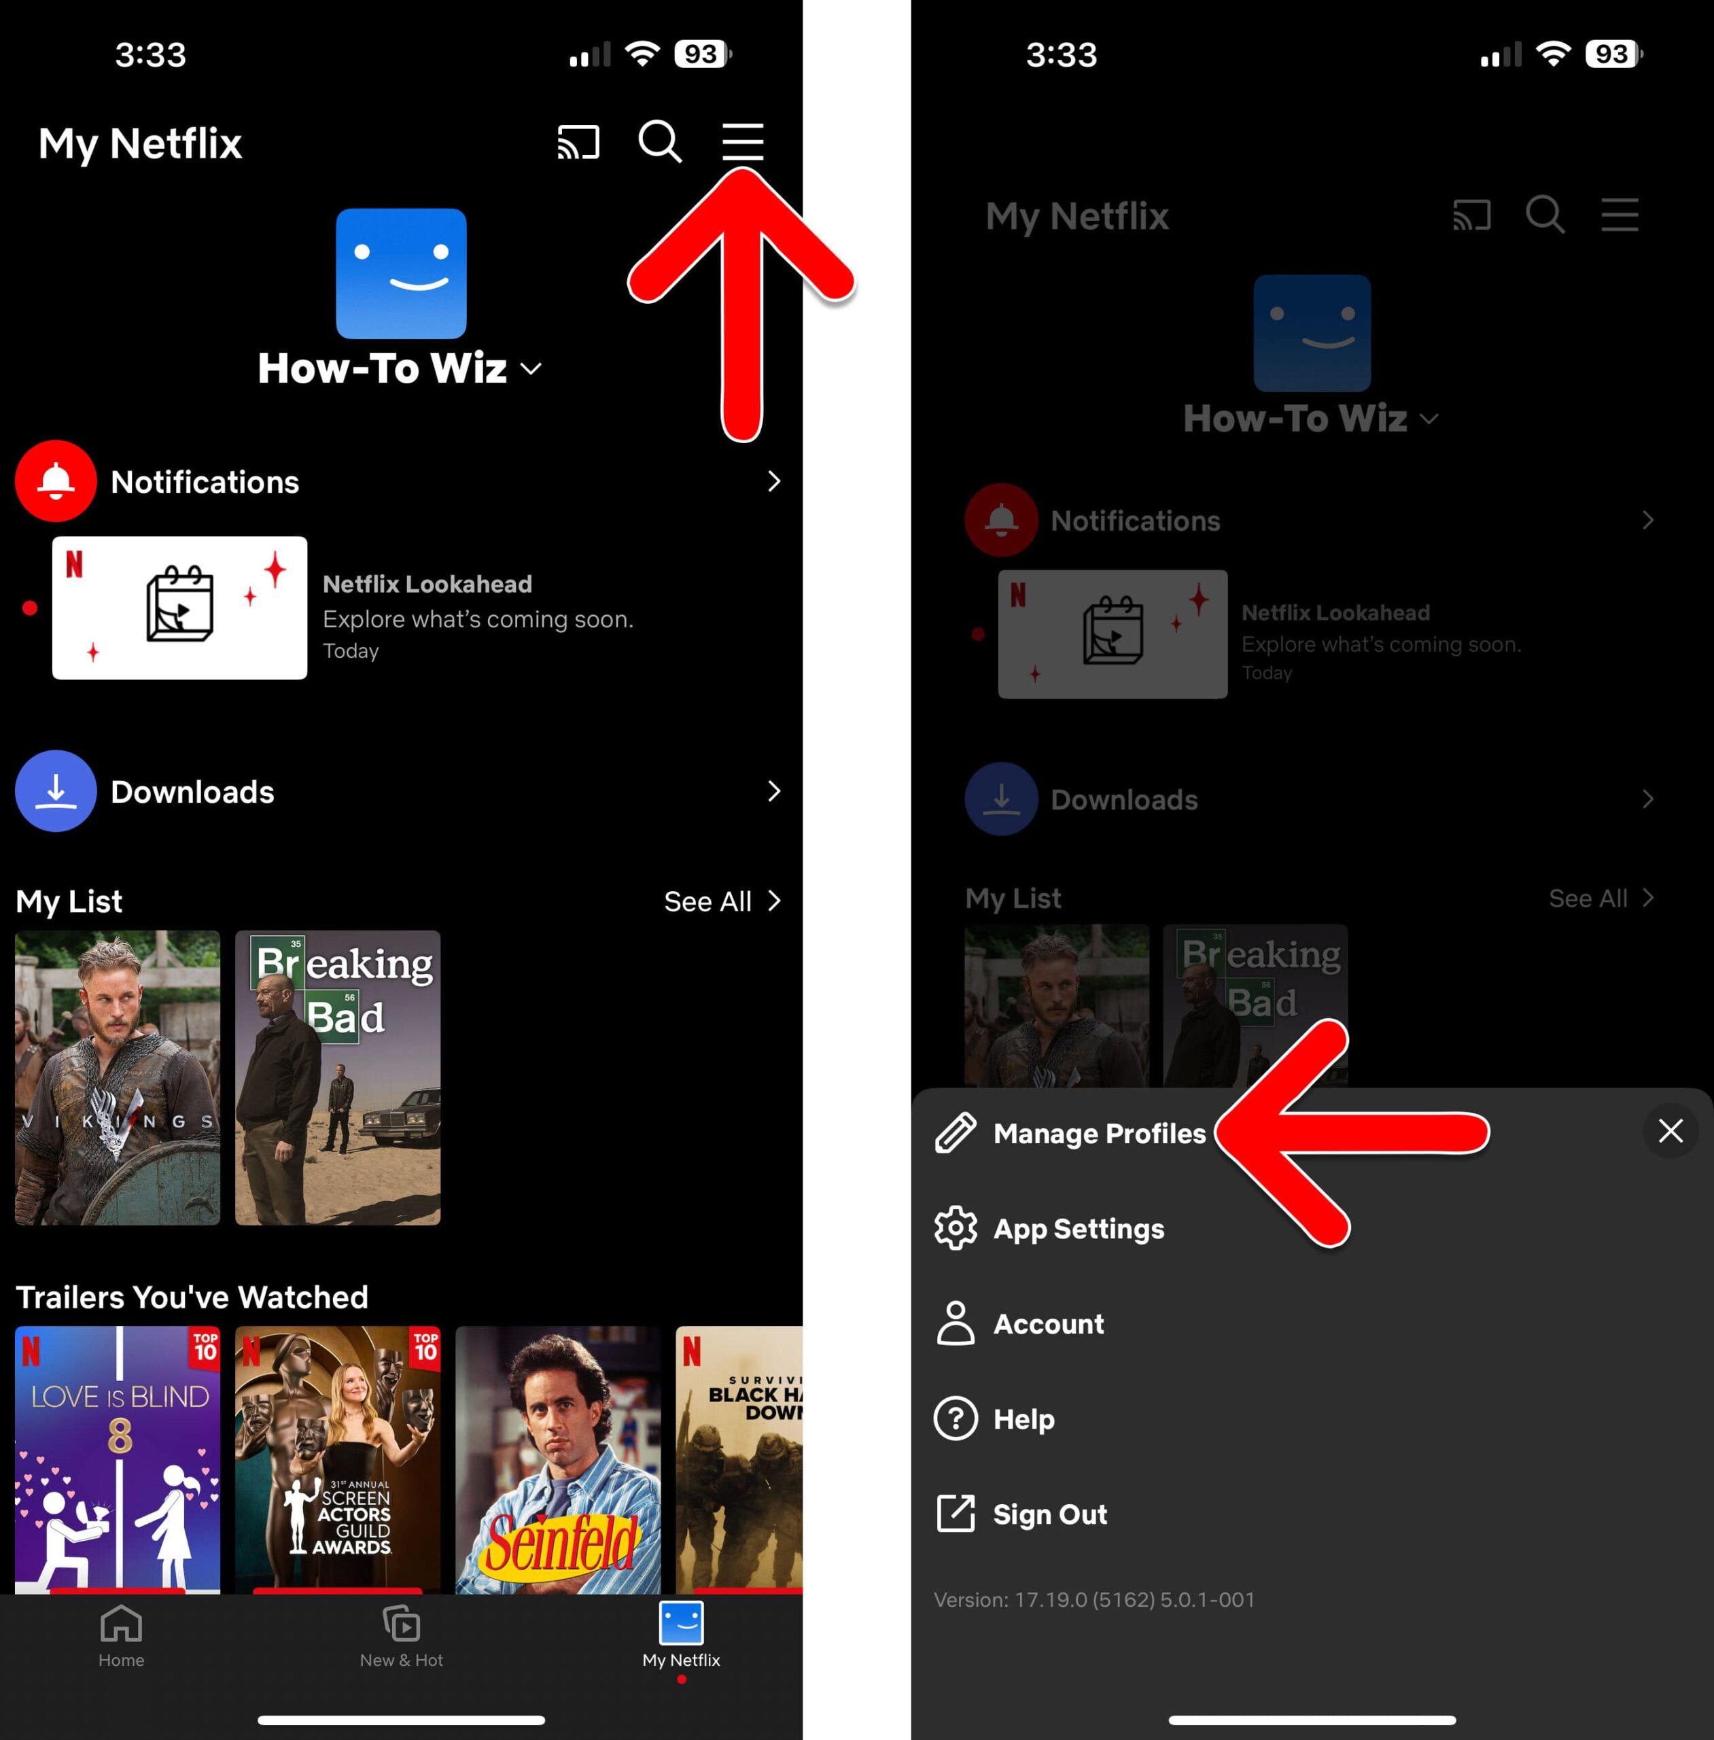Viewport: 1714px width, 1740px height.
Task: Tap battery 93 indicator in left status bar
Action: [x=703, y=54]
